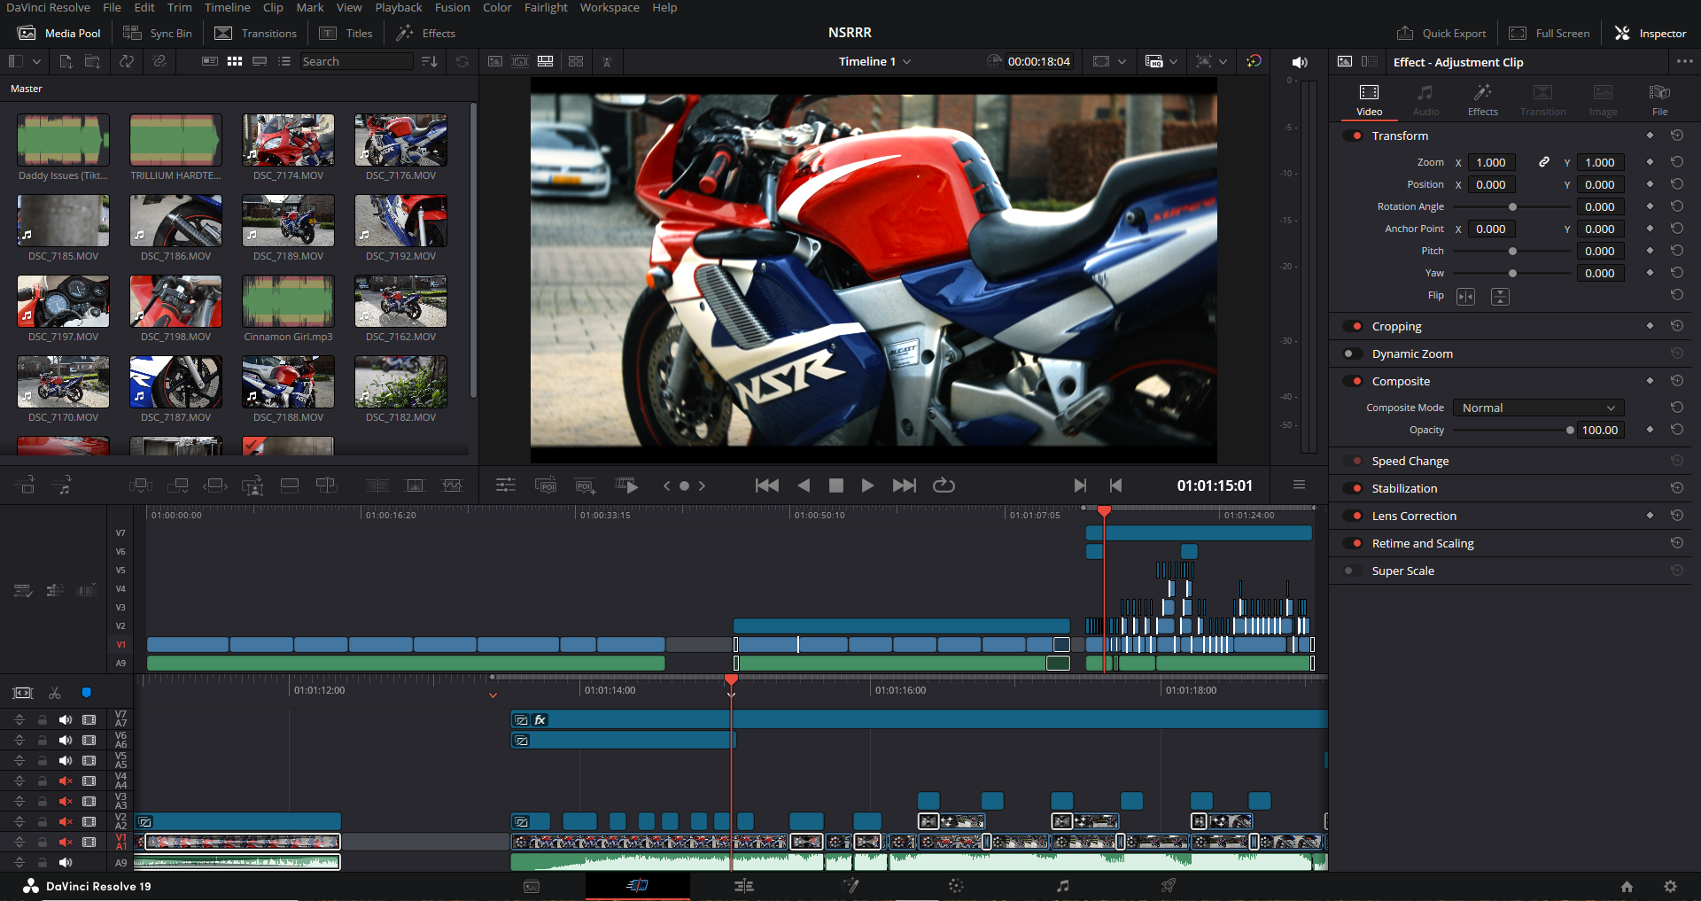Image resolution: width=1701 pixels, height=901 pixels.
Task: Toggle the Transform enable switch
Action: click(1353, 136)
